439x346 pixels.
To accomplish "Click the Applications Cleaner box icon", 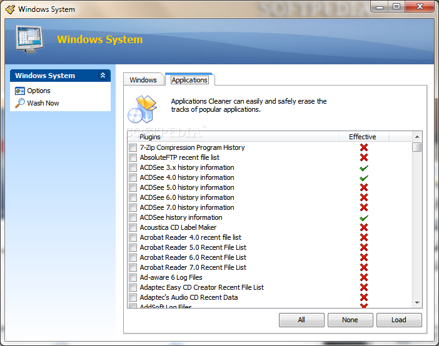I will (142, 109).
